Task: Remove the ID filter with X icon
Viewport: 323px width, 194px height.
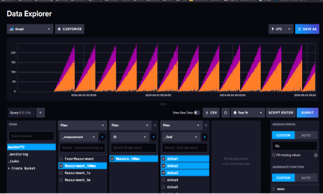Action: (155, 125)
